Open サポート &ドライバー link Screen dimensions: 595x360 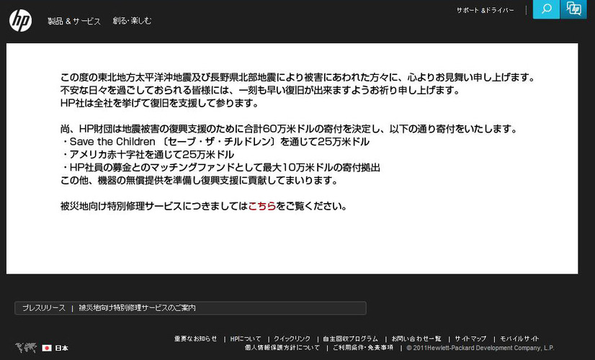pyautogui.click(x=485, y=10)
